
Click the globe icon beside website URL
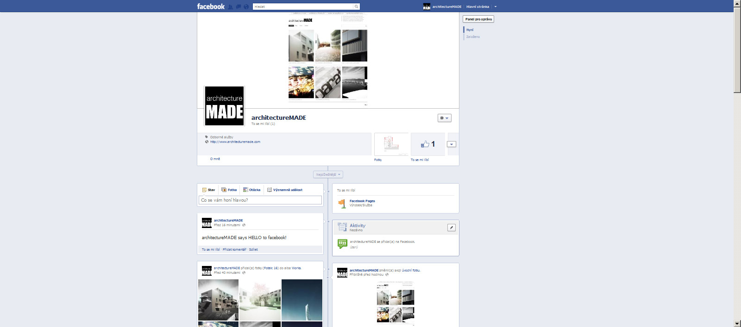(207, 142)
